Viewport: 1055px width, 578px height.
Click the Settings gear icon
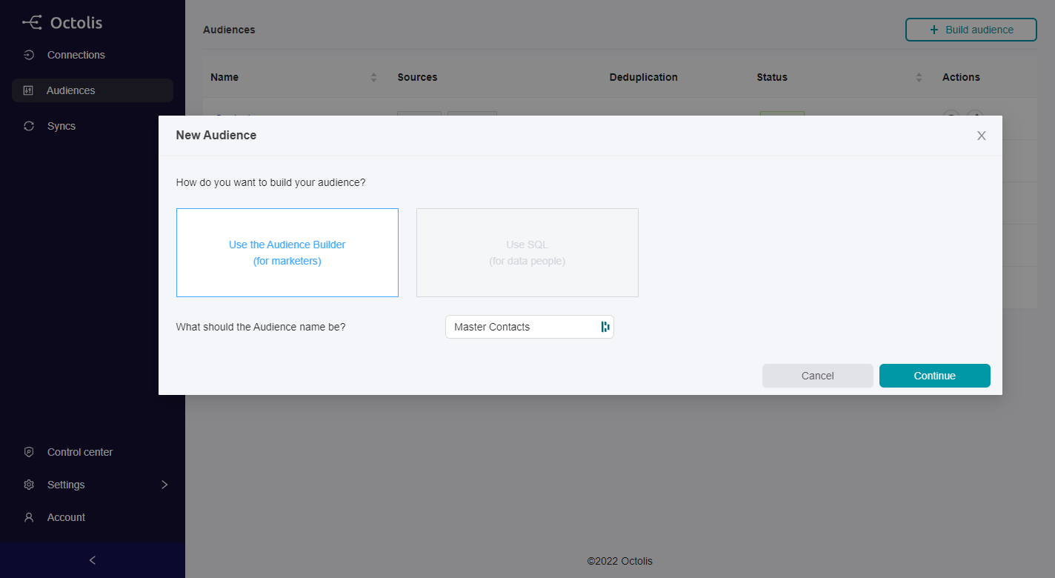[29, 485]
